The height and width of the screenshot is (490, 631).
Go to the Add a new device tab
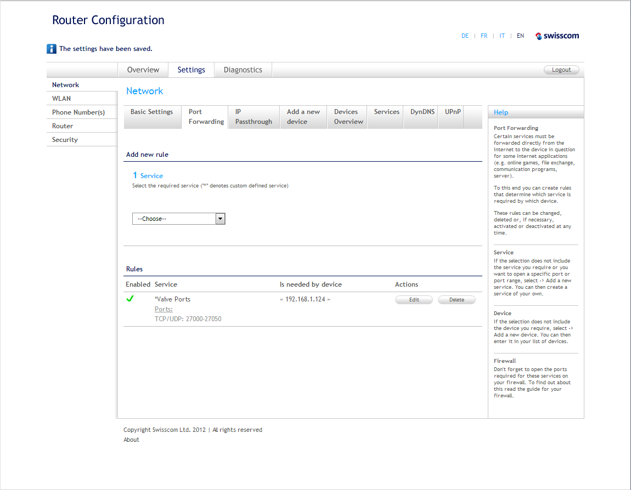303,117
